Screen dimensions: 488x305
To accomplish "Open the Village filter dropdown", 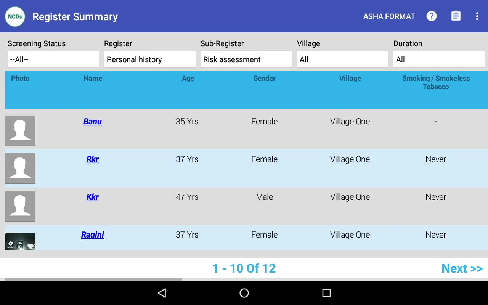I will click(x=342, y=59).
